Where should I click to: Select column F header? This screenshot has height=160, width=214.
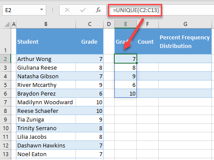[148, 24]
